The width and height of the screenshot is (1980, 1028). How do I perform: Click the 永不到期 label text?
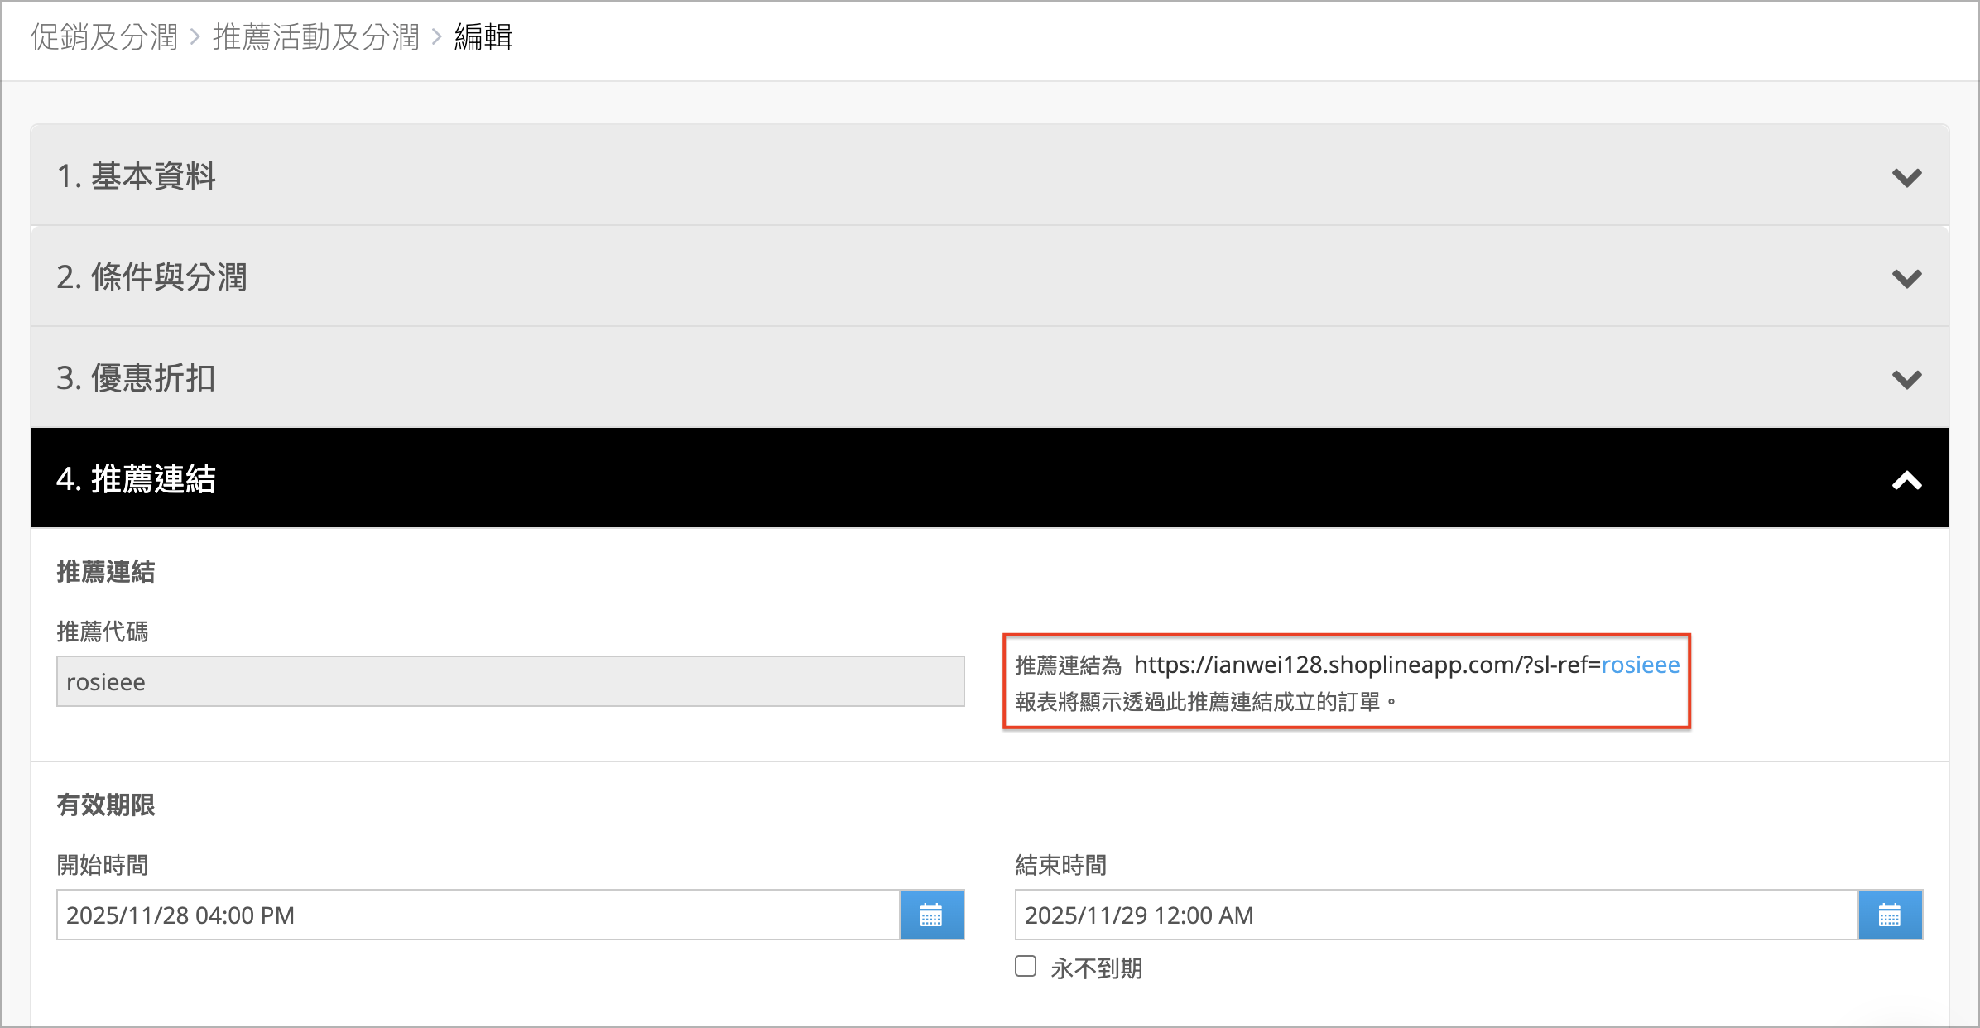pos(1097,968)
